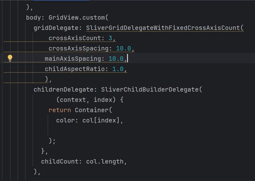Click the SliverGridDelegateWithFixedCrossAxisCount class name
255x181 pixels.
tap(163, 28)
